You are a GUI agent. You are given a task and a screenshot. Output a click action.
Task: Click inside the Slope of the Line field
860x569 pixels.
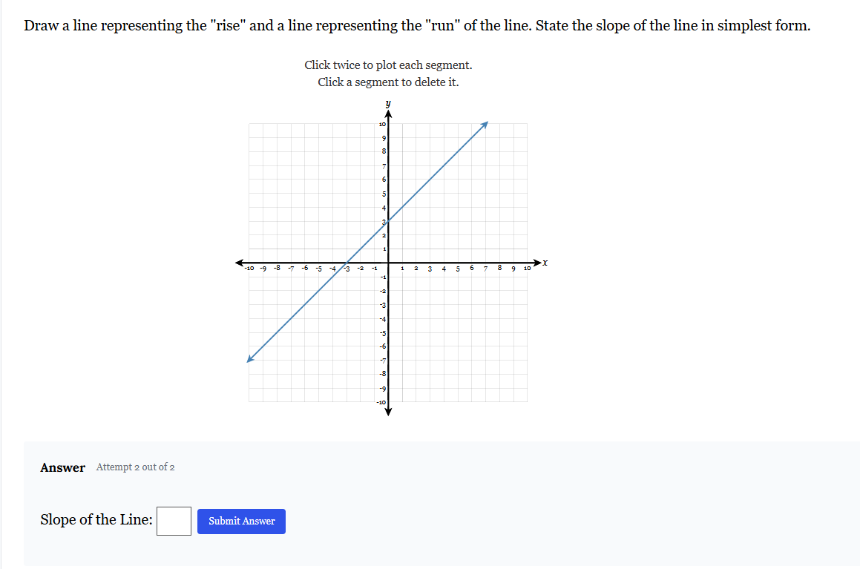click(174, 521)
